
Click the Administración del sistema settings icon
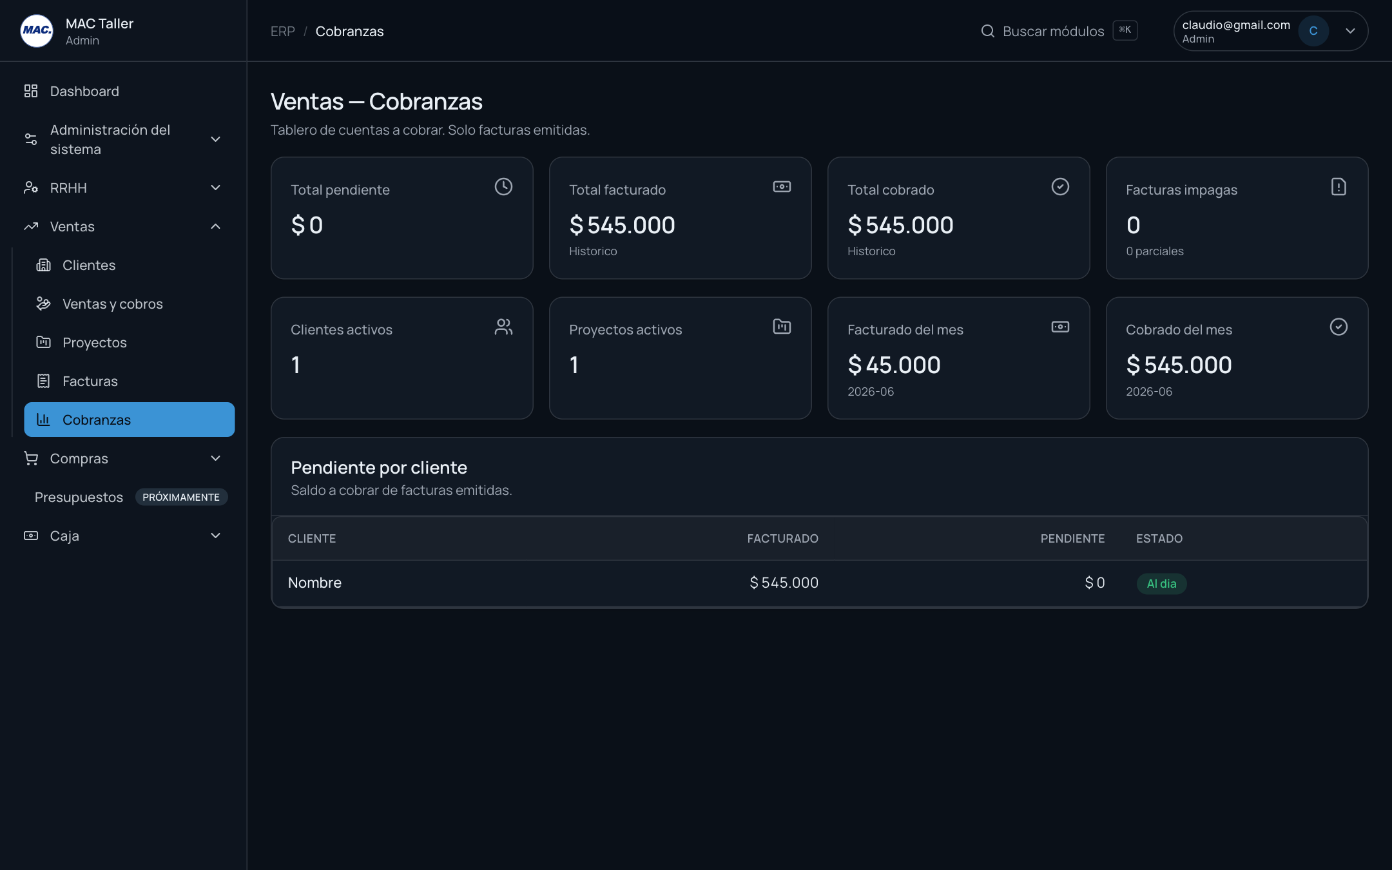pos(31,139)
